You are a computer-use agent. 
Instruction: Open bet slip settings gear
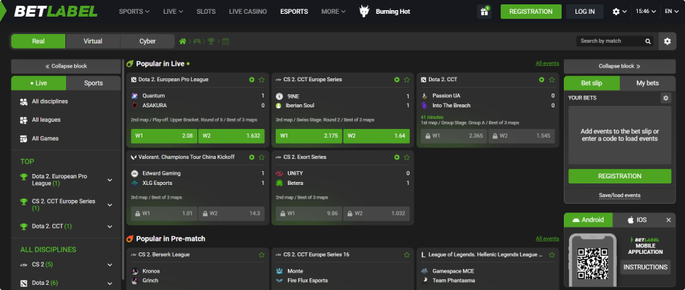pyautogui.click(x=666, y=99)
